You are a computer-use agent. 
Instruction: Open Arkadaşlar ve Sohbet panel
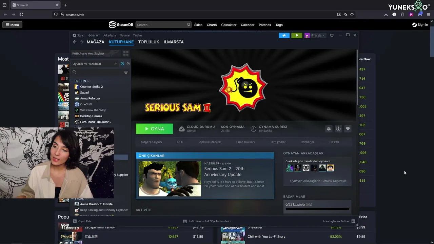pos(339,221)
